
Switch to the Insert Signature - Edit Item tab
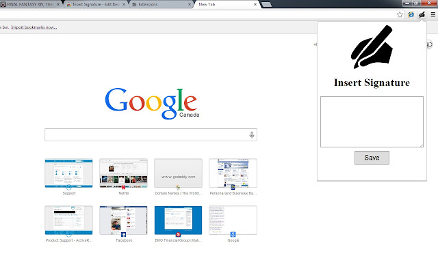tap(96, 5)
